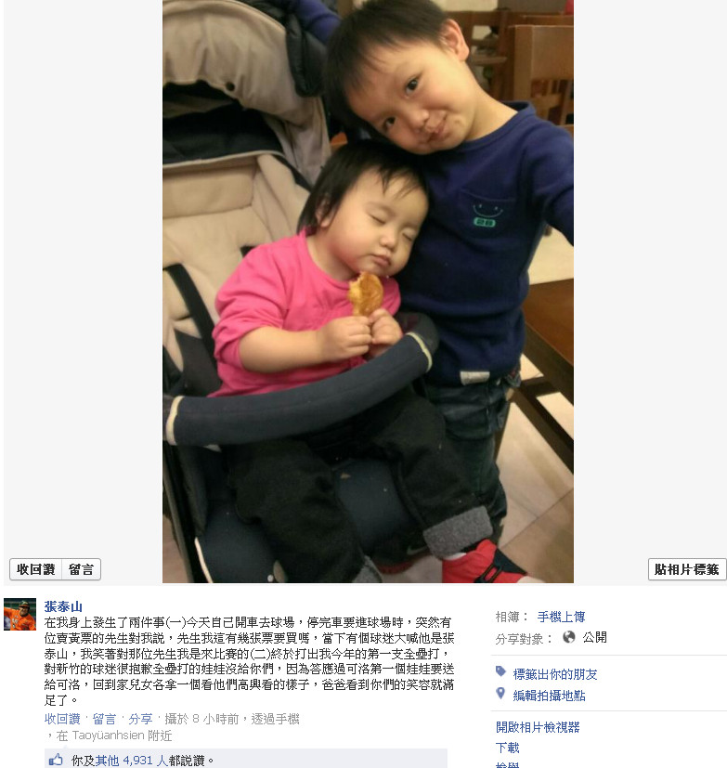Click the 留言 link under the post

[x=104, y=719]
